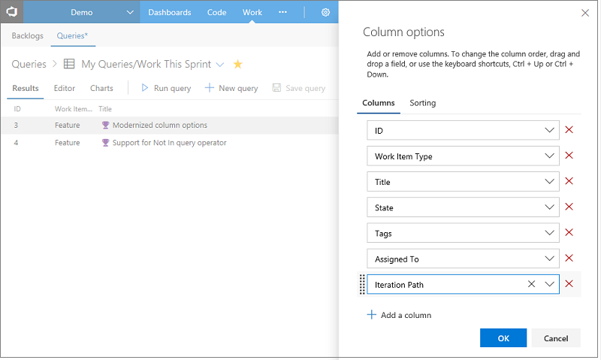Click the Queries breadcrumb link
The width and height of the screenshot is (601, 360).
point(29,64)
